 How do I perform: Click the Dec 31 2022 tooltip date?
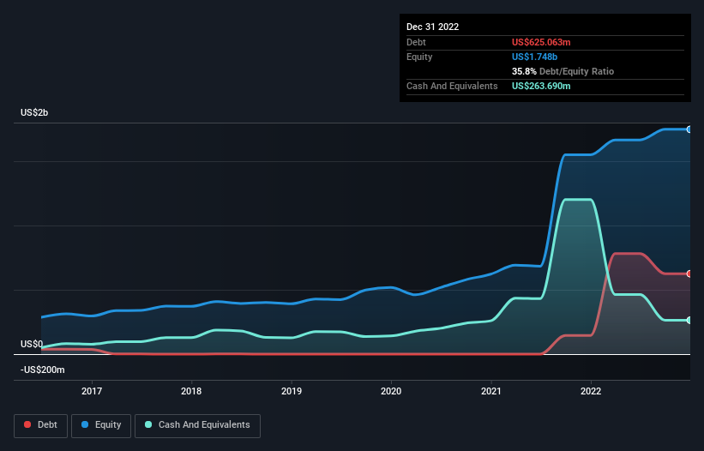432,27
